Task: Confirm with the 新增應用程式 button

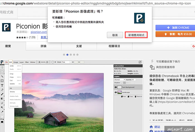Action: (136, 35)
